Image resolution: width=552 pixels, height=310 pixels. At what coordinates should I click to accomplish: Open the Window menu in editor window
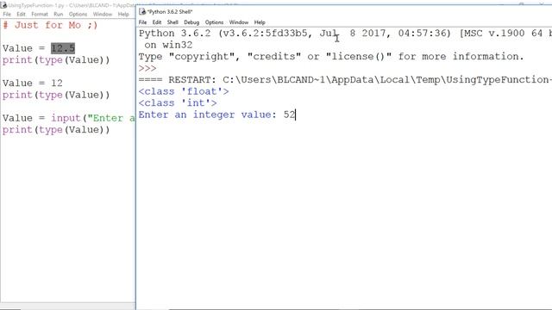[x=103, y=14]
